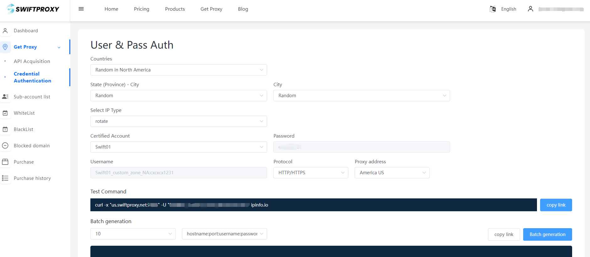This screenshot has width=590, height=257.
Task: Toggle the hamburger sidebar menu
Action: pos(81,9)
